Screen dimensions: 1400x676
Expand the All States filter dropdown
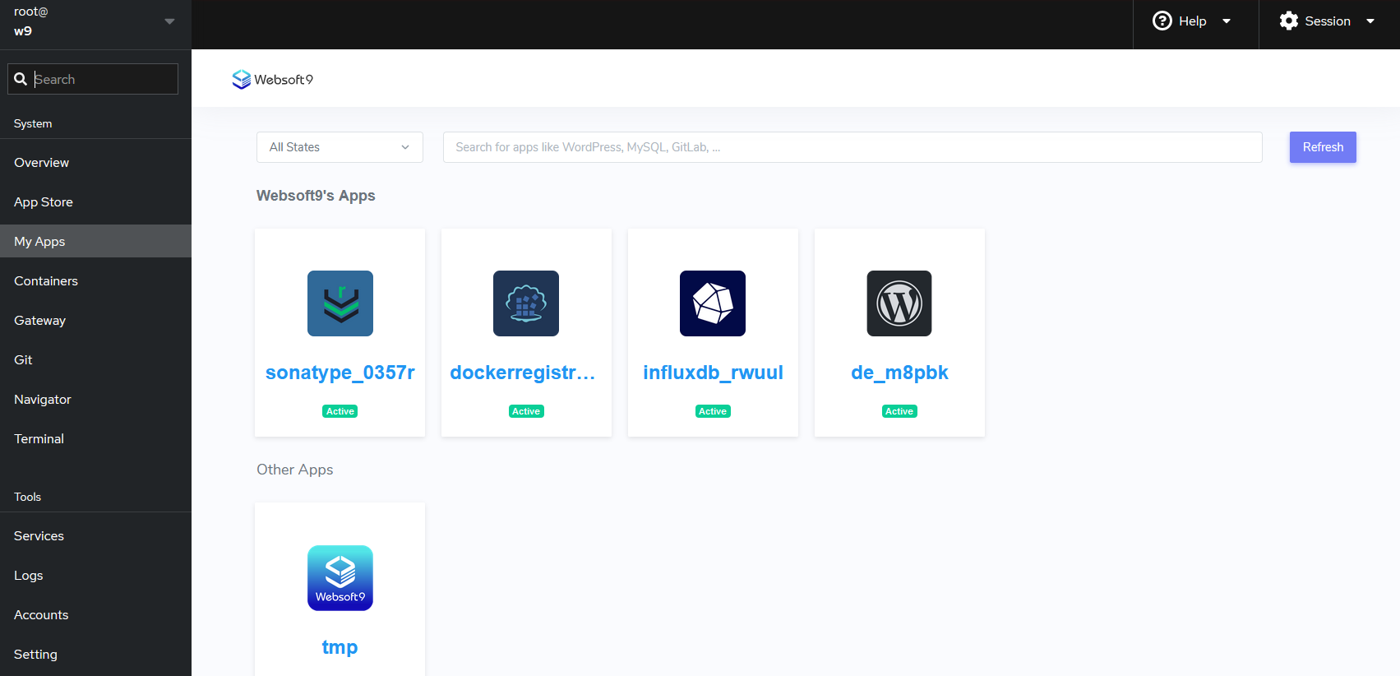coord(340,147)
